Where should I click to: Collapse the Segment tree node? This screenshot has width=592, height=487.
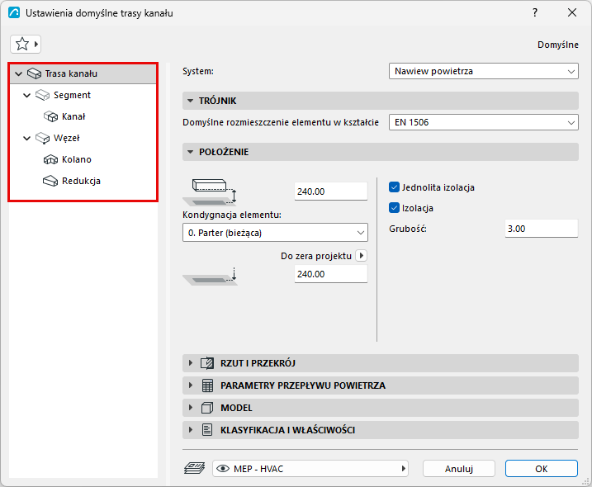click(26, 95)
